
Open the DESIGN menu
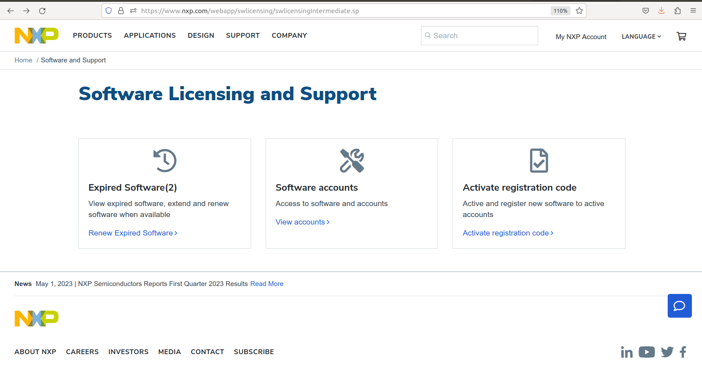(x=201, y=36)
